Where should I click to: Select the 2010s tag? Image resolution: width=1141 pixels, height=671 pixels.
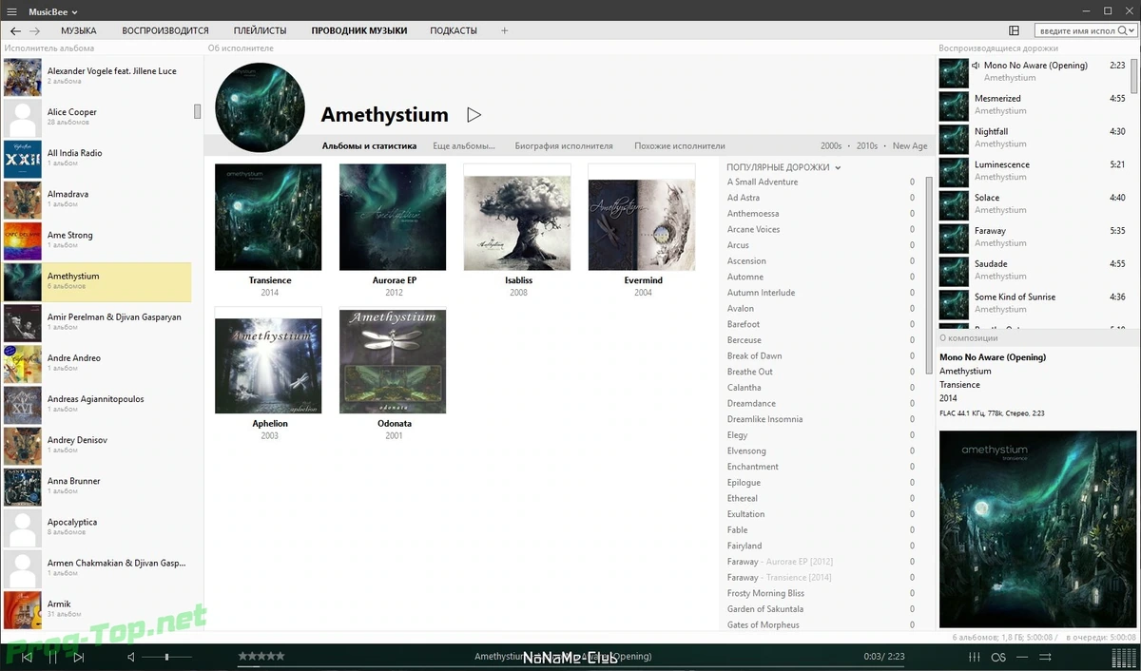coord(866,146)
